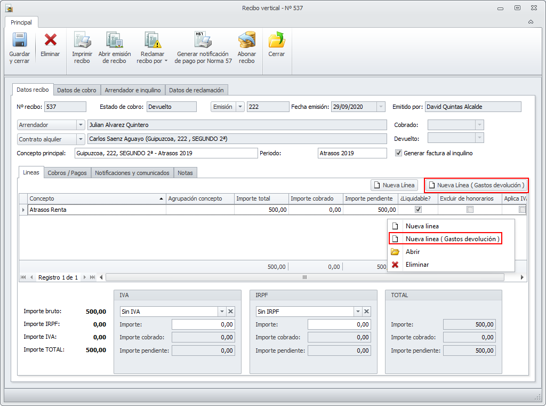The width and height of the screenshot is (546, 406).
Task: Click the Abonar recibo coins icon
Action: (x=246, y=41)
